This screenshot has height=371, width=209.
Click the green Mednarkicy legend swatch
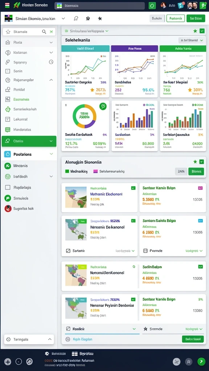(67, 171)
